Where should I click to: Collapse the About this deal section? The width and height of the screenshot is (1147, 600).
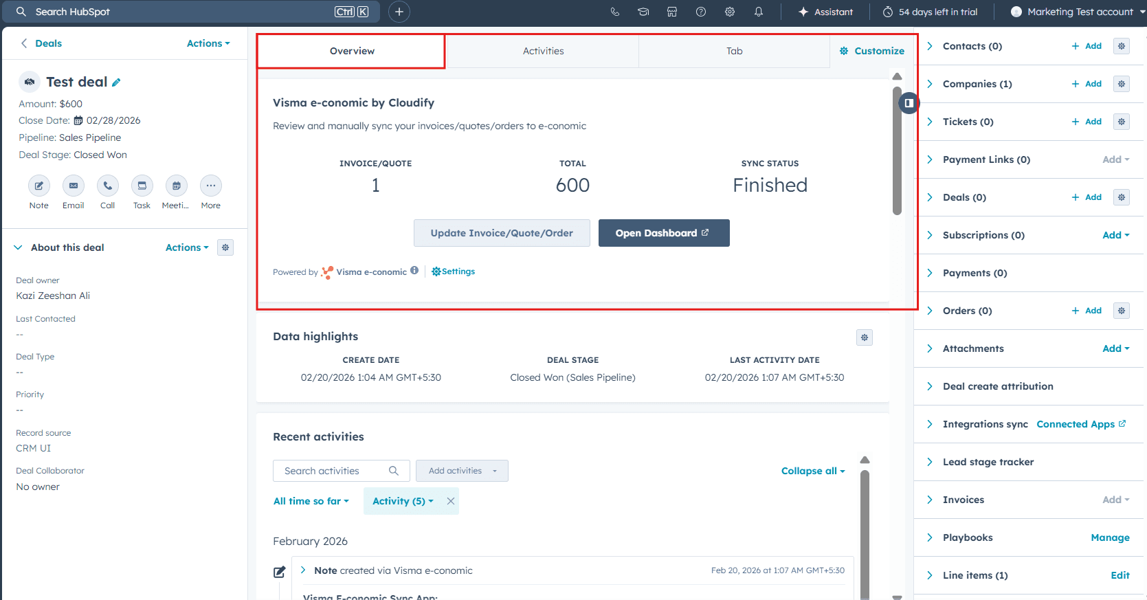click(x=18, y=247)
